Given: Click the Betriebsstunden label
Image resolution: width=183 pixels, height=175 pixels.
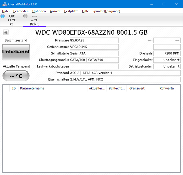Looking at the screenshot, I should 141,66.
